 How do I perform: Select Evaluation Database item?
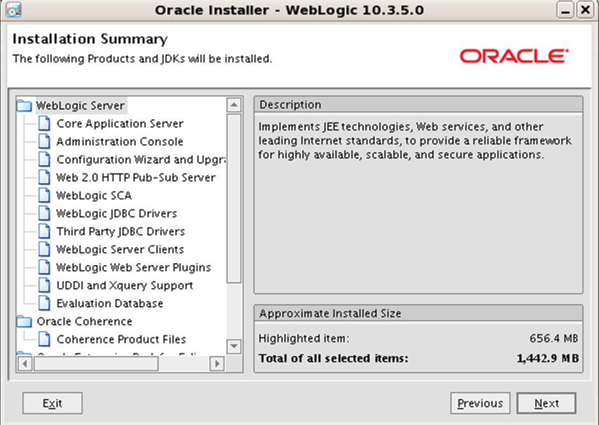click(110, 303)
